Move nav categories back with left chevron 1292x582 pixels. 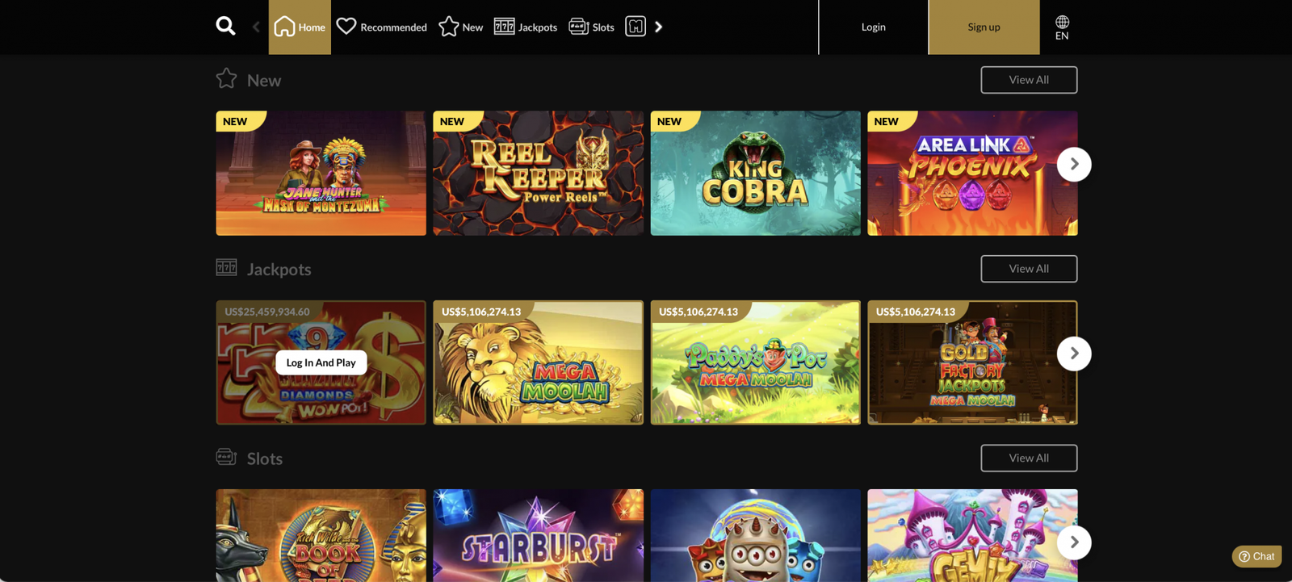tap(256, 27)
